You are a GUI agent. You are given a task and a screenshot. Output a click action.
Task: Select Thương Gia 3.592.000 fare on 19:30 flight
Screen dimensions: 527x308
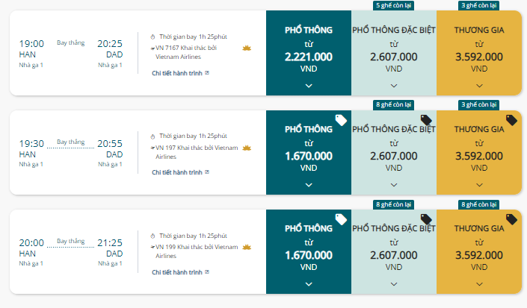point(479,152)
